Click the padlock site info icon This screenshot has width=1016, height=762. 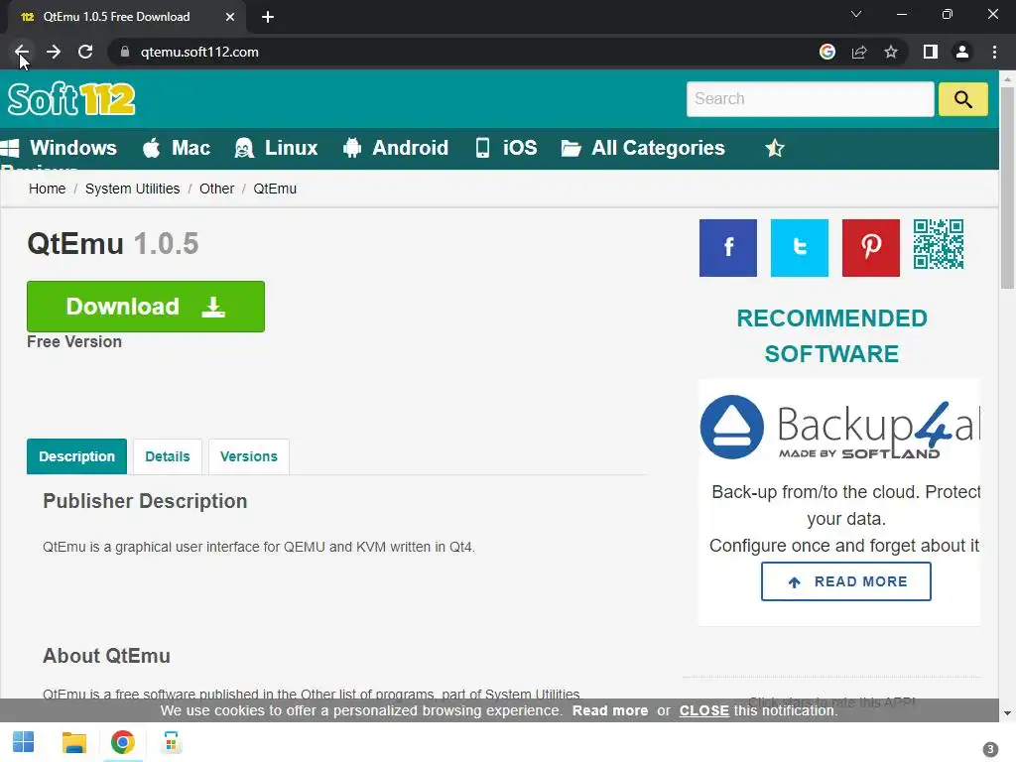pos(125,52)
